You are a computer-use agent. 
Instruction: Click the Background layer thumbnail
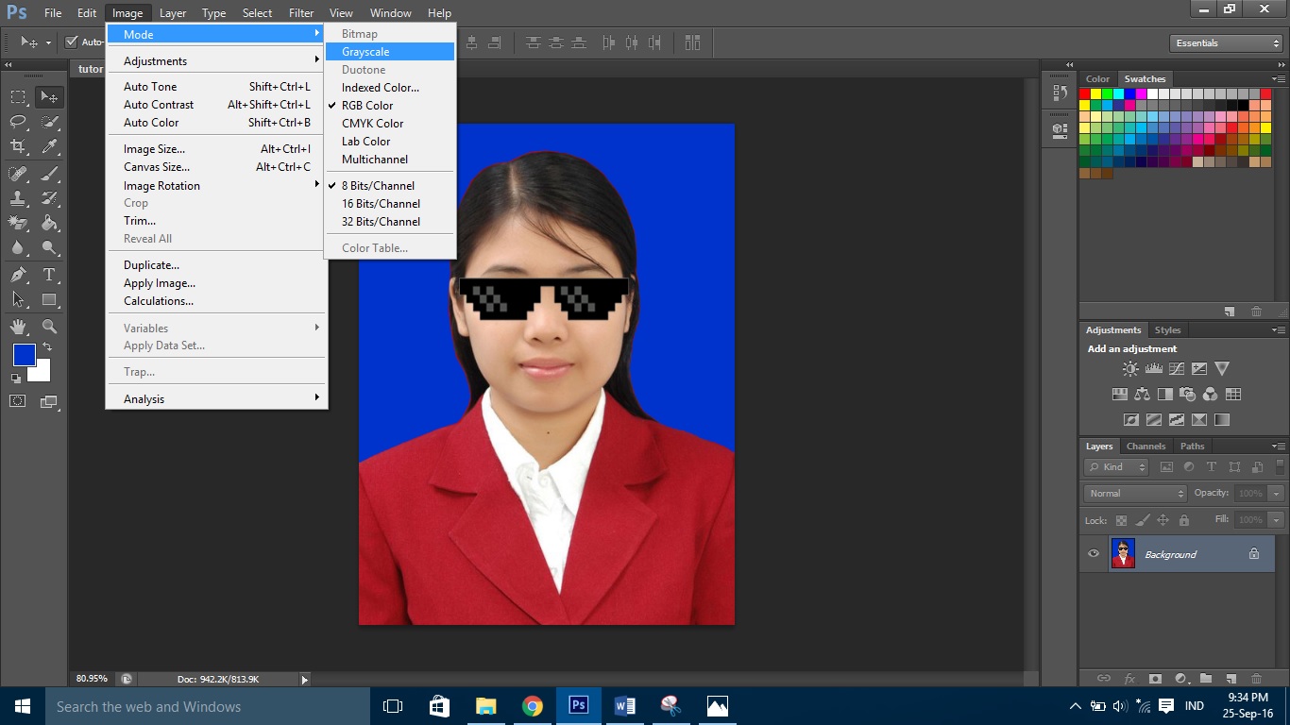1123,554
